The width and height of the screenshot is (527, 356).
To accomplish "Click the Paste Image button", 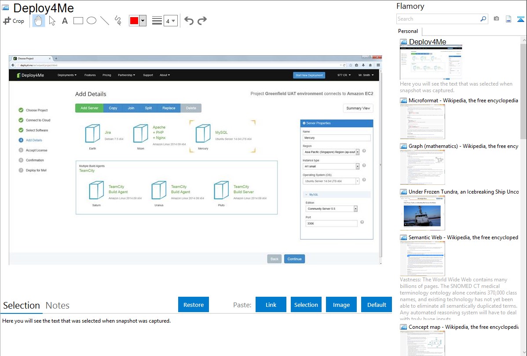I will [x=341, y=305].
